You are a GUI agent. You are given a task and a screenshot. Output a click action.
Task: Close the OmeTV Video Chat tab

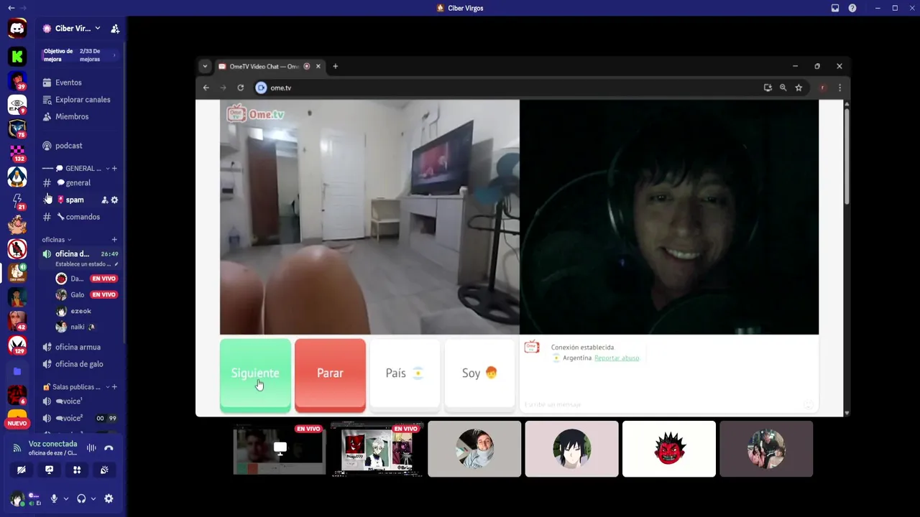tap(318, 66)
